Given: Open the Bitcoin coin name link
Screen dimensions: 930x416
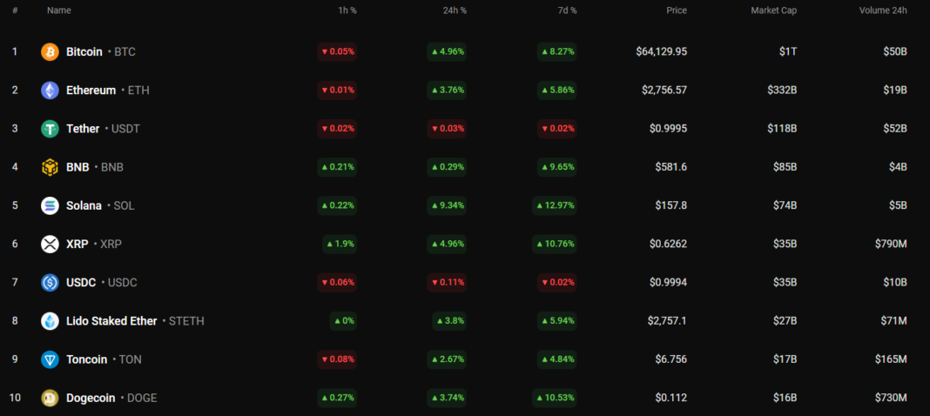Looking at the screenshot, I should tap(84, 51).
